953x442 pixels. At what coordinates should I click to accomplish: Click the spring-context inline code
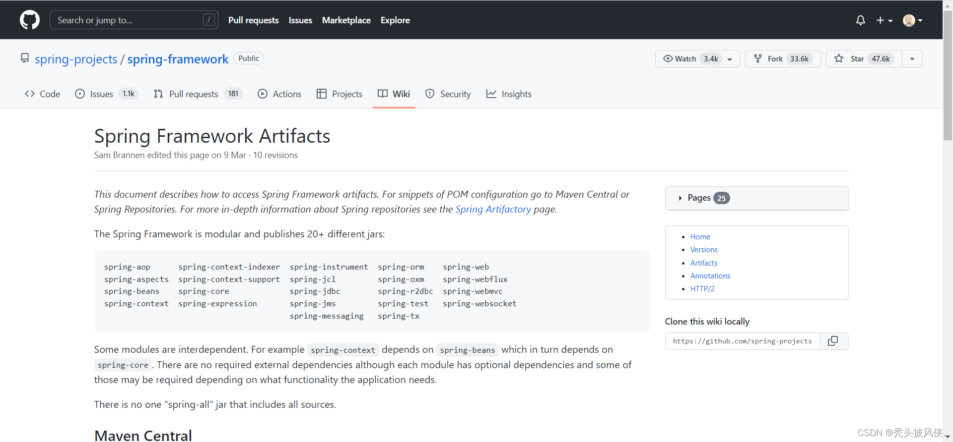pos(343,350)
